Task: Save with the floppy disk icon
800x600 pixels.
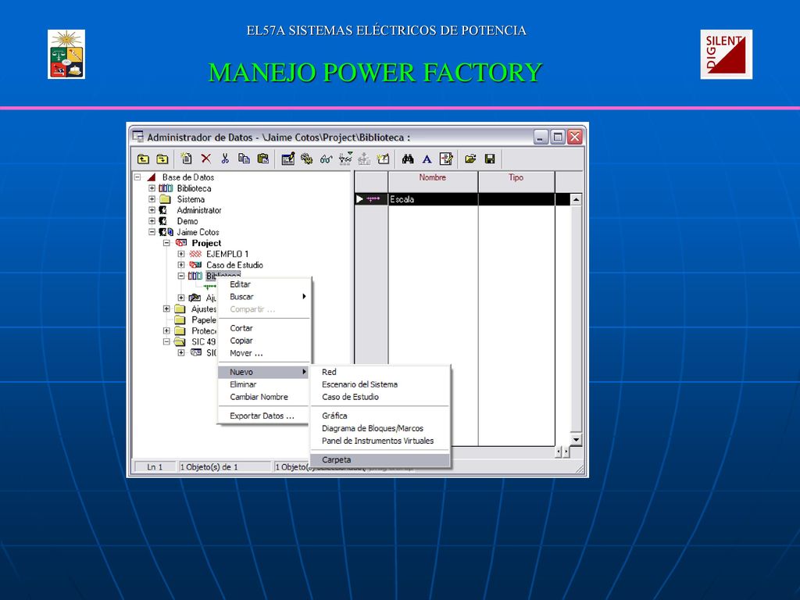Action: (x=490, y=159)
